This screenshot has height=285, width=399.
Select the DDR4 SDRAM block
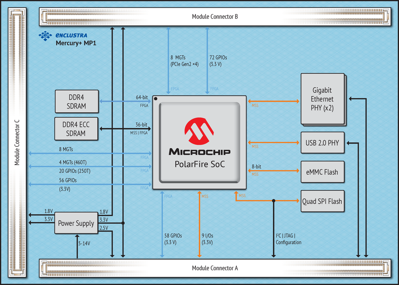click(x=77, y=101)
